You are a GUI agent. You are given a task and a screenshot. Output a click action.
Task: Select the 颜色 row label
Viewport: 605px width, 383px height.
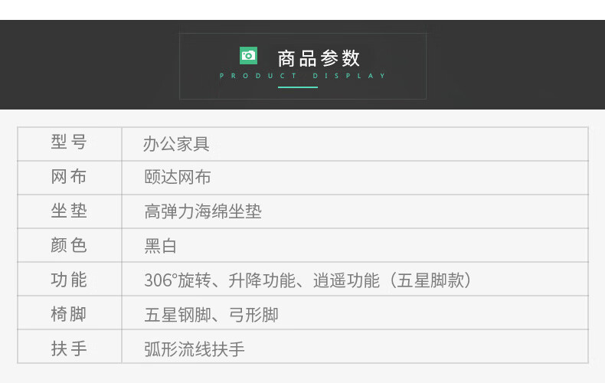tap(69, 246)
